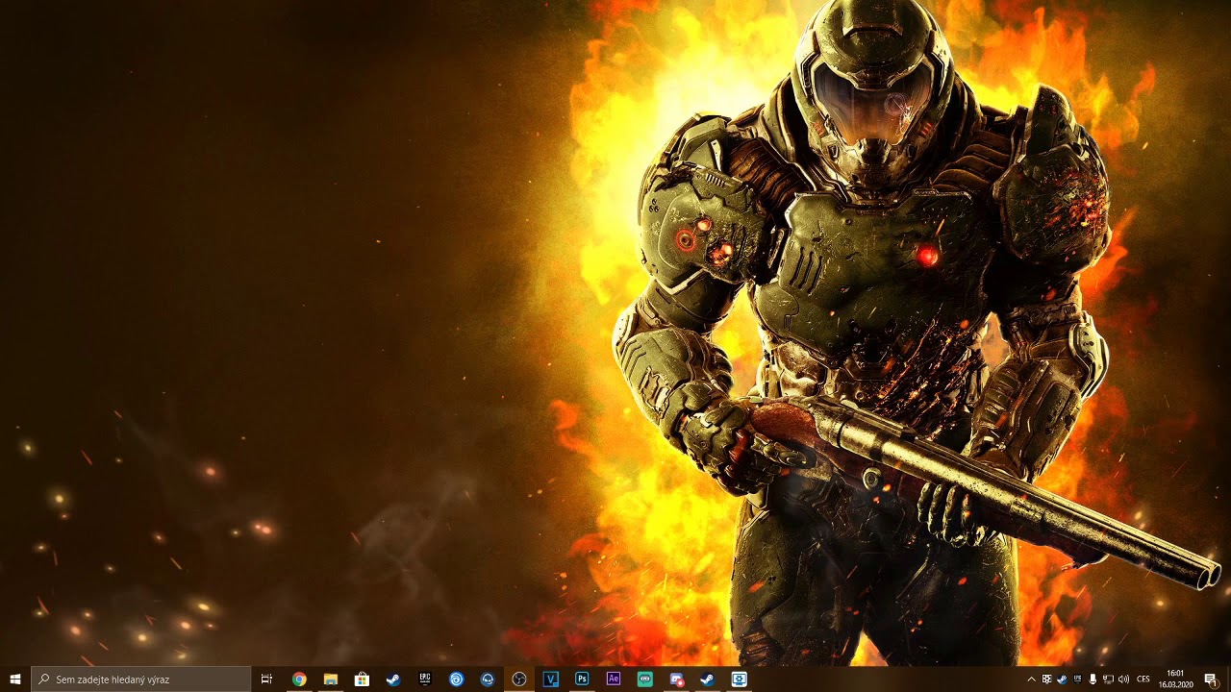1231x692 pixels.
Task: Open the Steam taskbar icon beside Discord
Action: tap(707, 680)
